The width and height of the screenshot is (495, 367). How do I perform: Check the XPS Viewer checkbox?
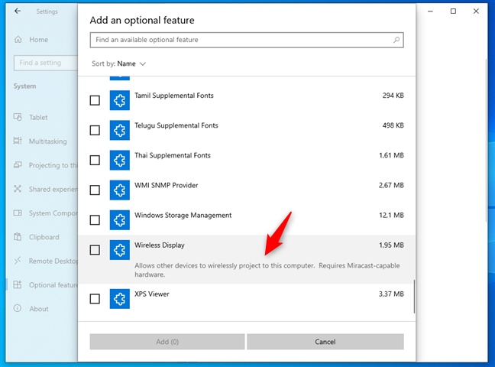point(95,299)
